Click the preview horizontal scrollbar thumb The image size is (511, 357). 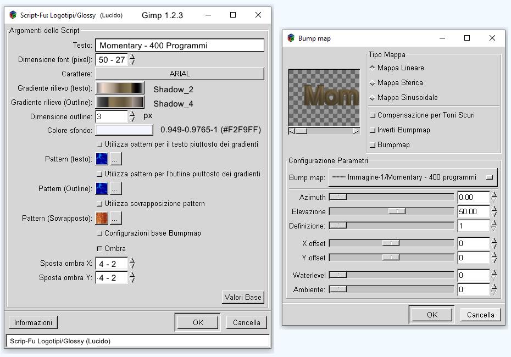click(x=301, y=131)
